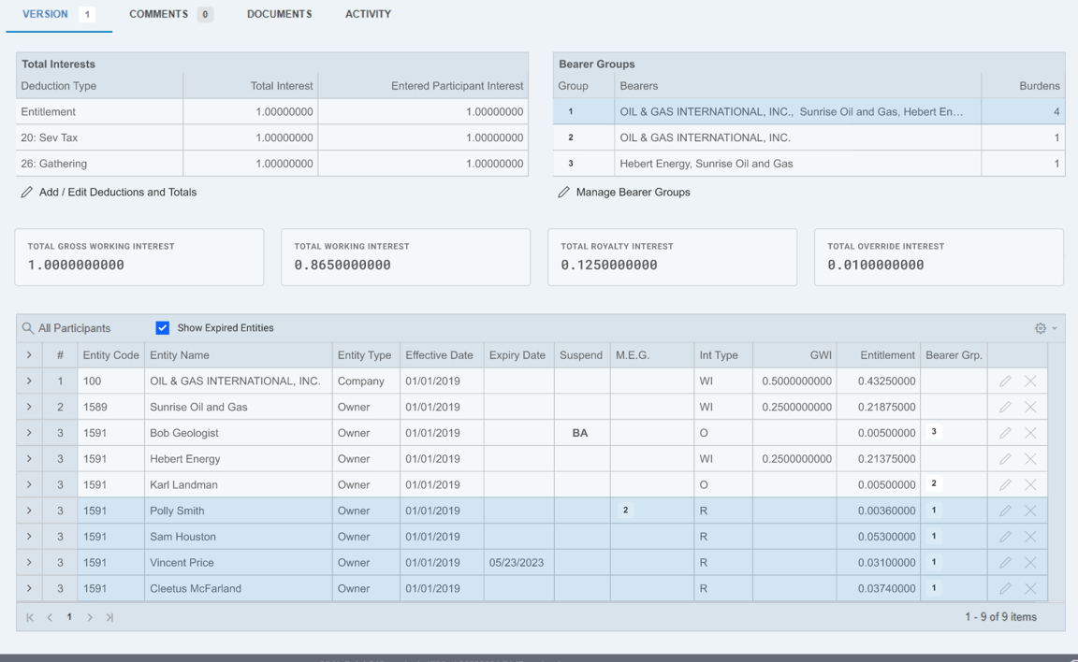Open the Comments tab
This screenshot has height=662, width=1078.
(x=171, y=14)
